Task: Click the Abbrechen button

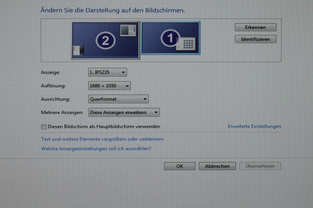Action: (217, 166)
